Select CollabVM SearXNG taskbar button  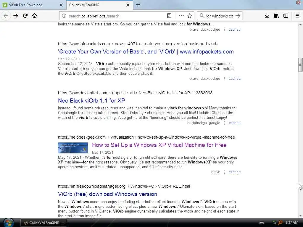(x=44, y=223)
